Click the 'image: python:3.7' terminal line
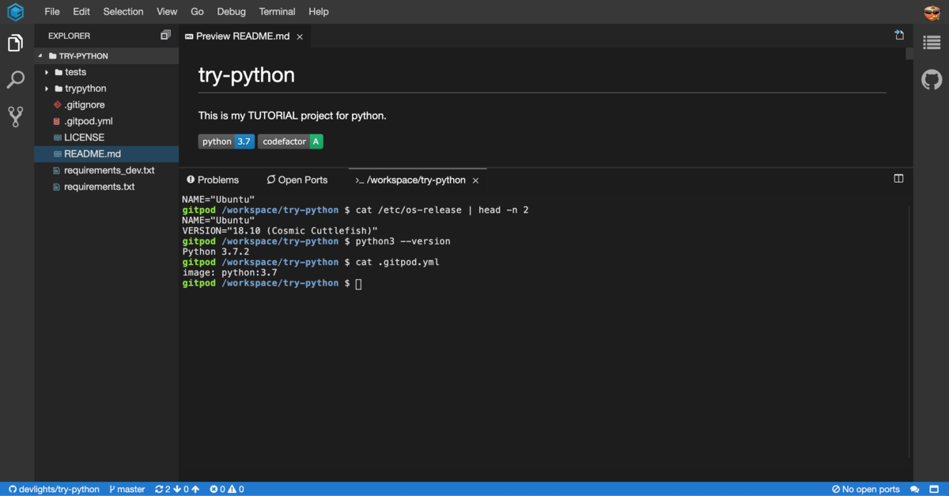The height and width of the screenshot is (496, 949). (x=229, y=272)
